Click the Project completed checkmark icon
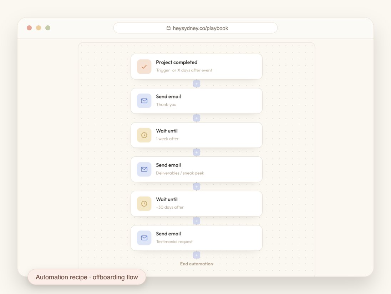Image resolution: width=391 pixels, height=294 pixels. coord(144,67)
